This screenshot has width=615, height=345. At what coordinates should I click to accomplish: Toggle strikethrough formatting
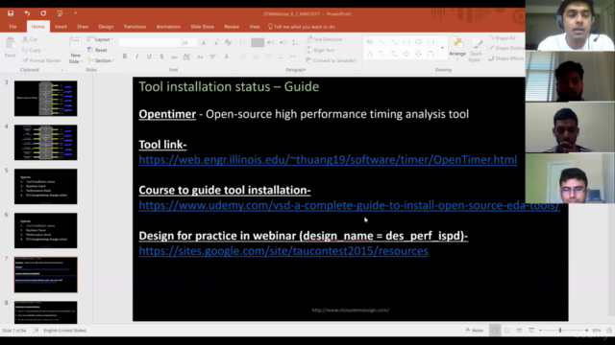point(174,57)
